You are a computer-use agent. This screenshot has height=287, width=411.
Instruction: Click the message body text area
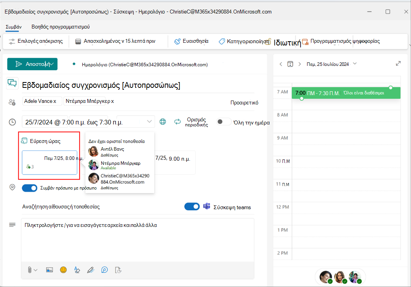(138, 240)
